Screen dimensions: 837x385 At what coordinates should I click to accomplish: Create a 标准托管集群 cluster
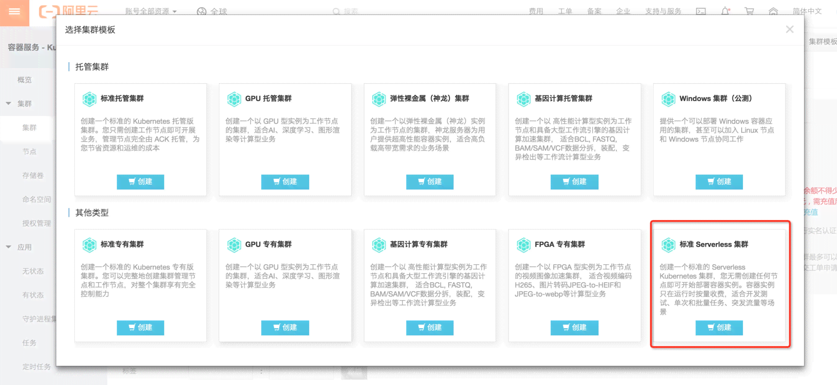pos(140,182)
